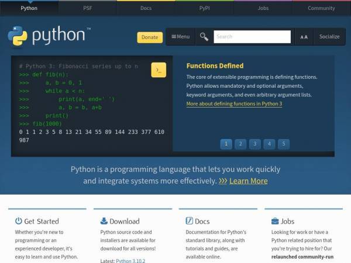Click the Download heading
This screenshot has width=351, height=263.
coord(125,221)
